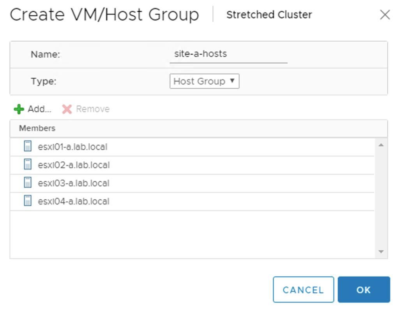The width and height of the screenshot is (399, 310).
Task: Click the green plus Add icon
Action: click(18, 109)
